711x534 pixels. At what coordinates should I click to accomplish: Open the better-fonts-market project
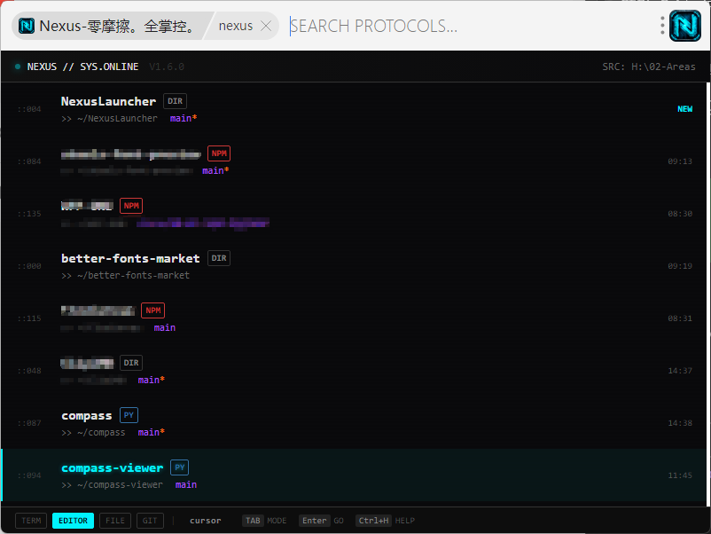pos(130,258)
